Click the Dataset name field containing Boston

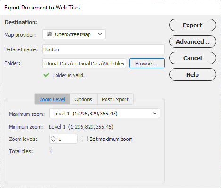[104, 49]
